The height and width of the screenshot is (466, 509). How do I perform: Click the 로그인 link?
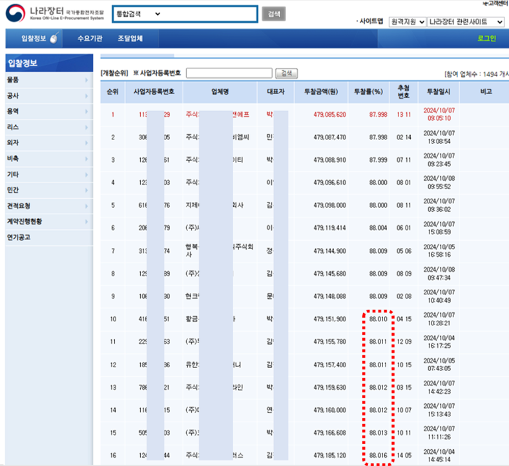486,38
